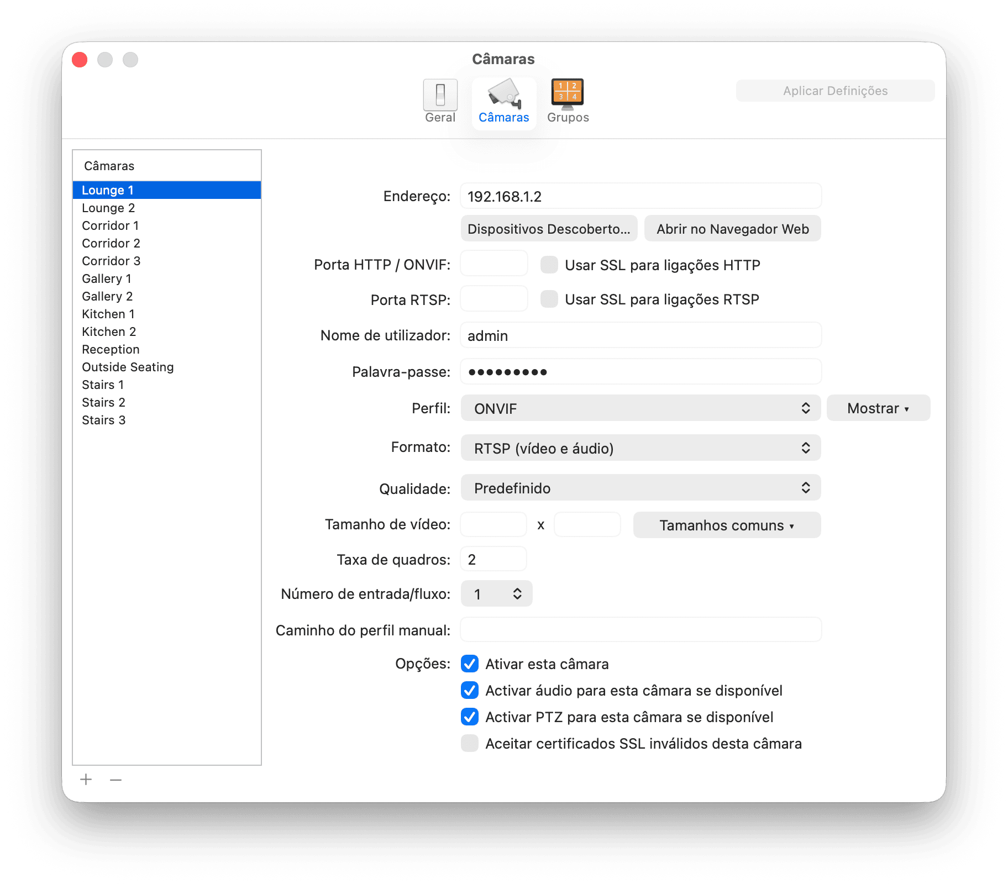Toggle Aceitar certificados SSL inválidos checkbox
Image resolution: width=1008 pixels, height=884 pixels.
470,743
